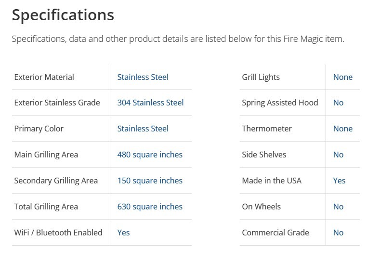Click the Exterior Stainless Grade label
Image resolution: width=367 pixels, height=259 pixels.
tap(57, 103)
